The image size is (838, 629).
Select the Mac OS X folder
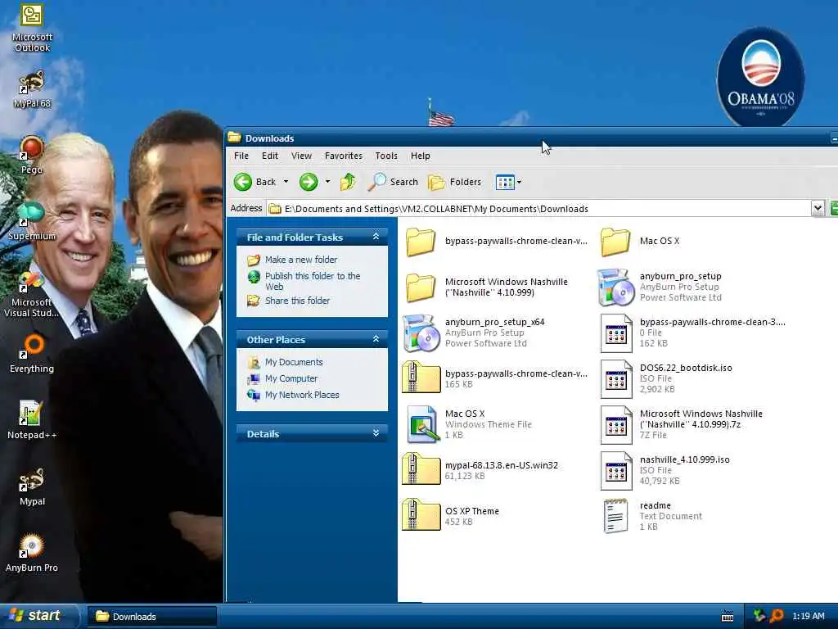point(640,242)
